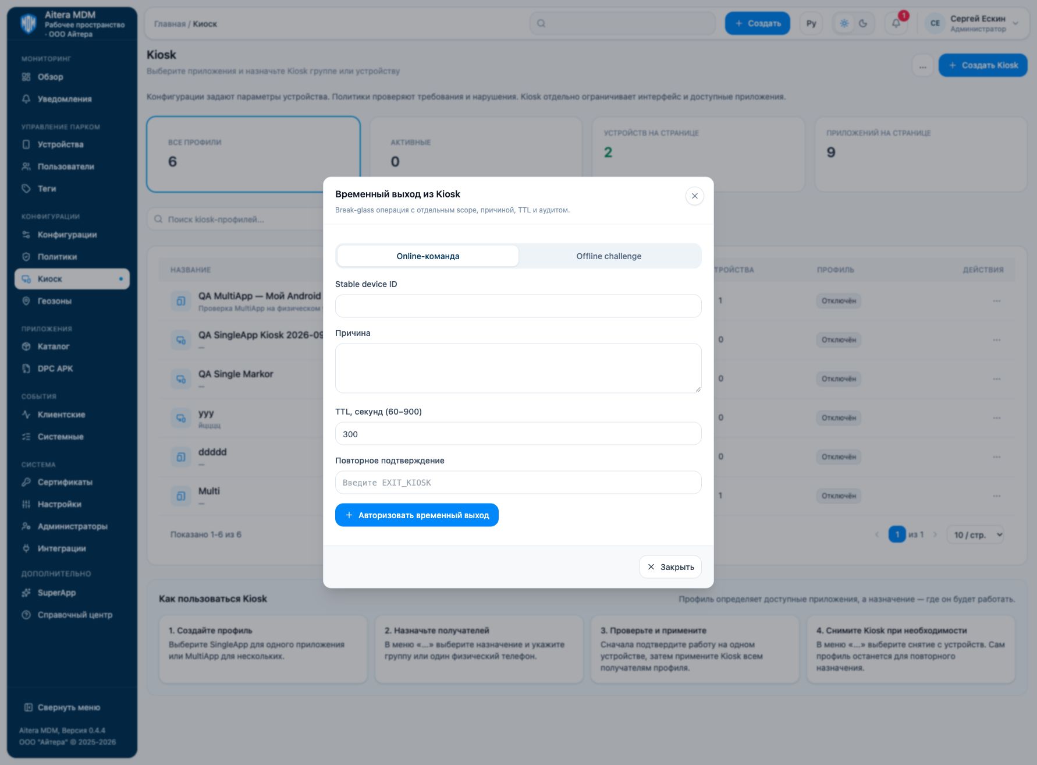Open the Обзор dashboard icon in sidebar
Viewport: 1037px width, 765px height.
[x=26, y=77]
